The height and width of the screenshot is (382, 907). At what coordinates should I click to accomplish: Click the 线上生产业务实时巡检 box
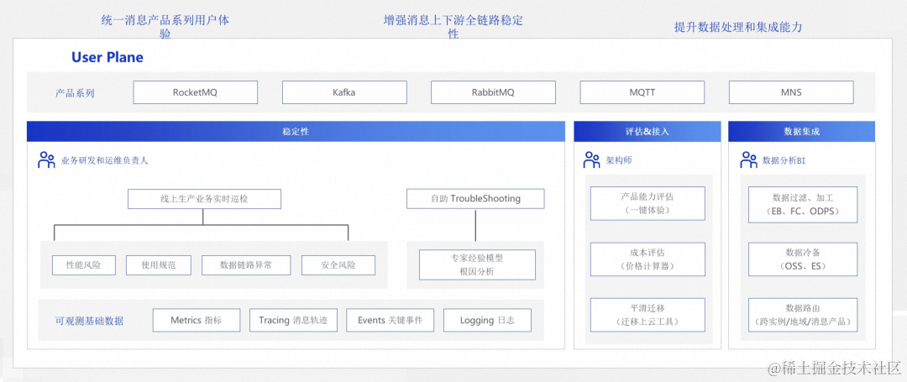(204, 199)
